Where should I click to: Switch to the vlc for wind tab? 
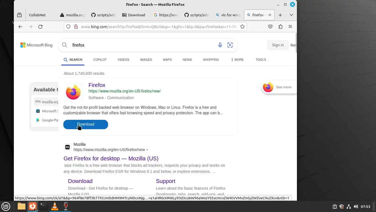228,15
